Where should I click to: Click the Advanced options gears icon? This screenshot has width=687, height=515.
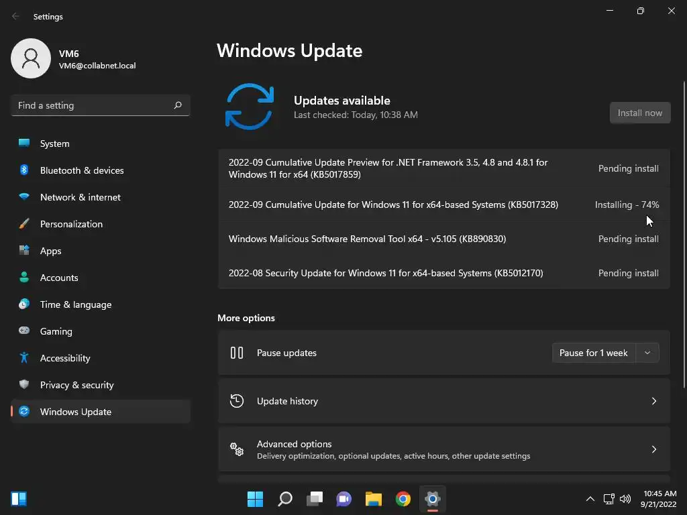tap(237, 449)
